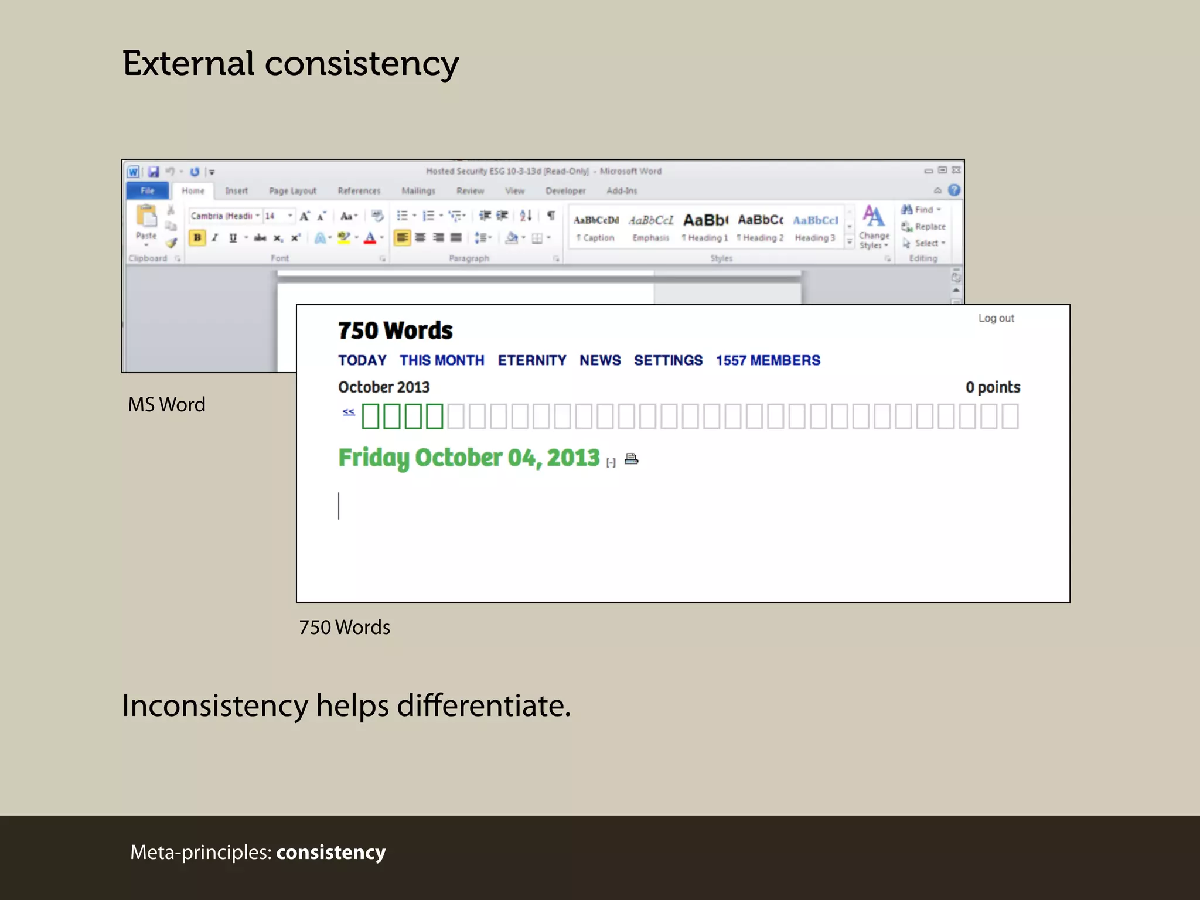Open Word Help question mark icon
The height and width of the screenshot is (900, 1200).
(954, 190)
